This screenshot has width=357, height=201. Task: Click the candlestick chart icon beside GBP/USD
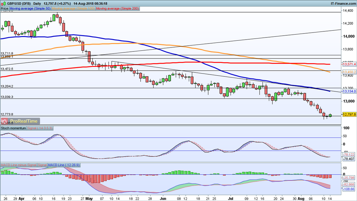point(4,4)
